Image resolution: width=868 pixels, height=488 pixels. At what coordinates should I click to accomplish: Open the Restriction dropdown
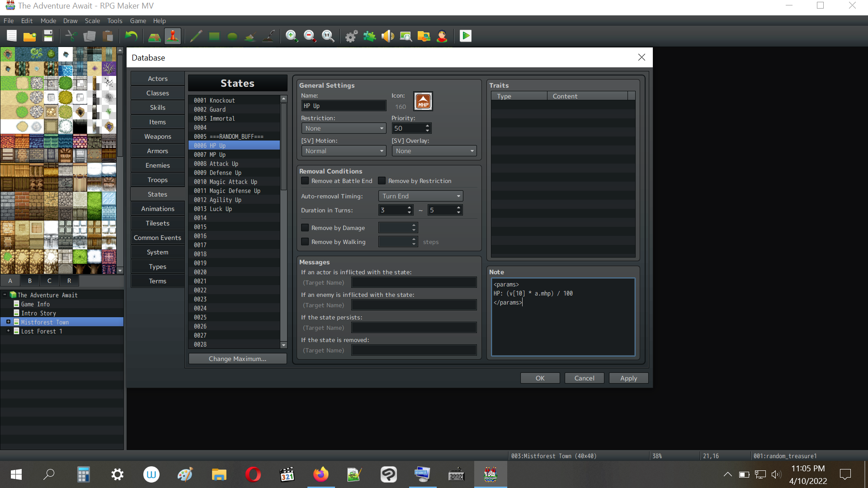click(344, 128)
